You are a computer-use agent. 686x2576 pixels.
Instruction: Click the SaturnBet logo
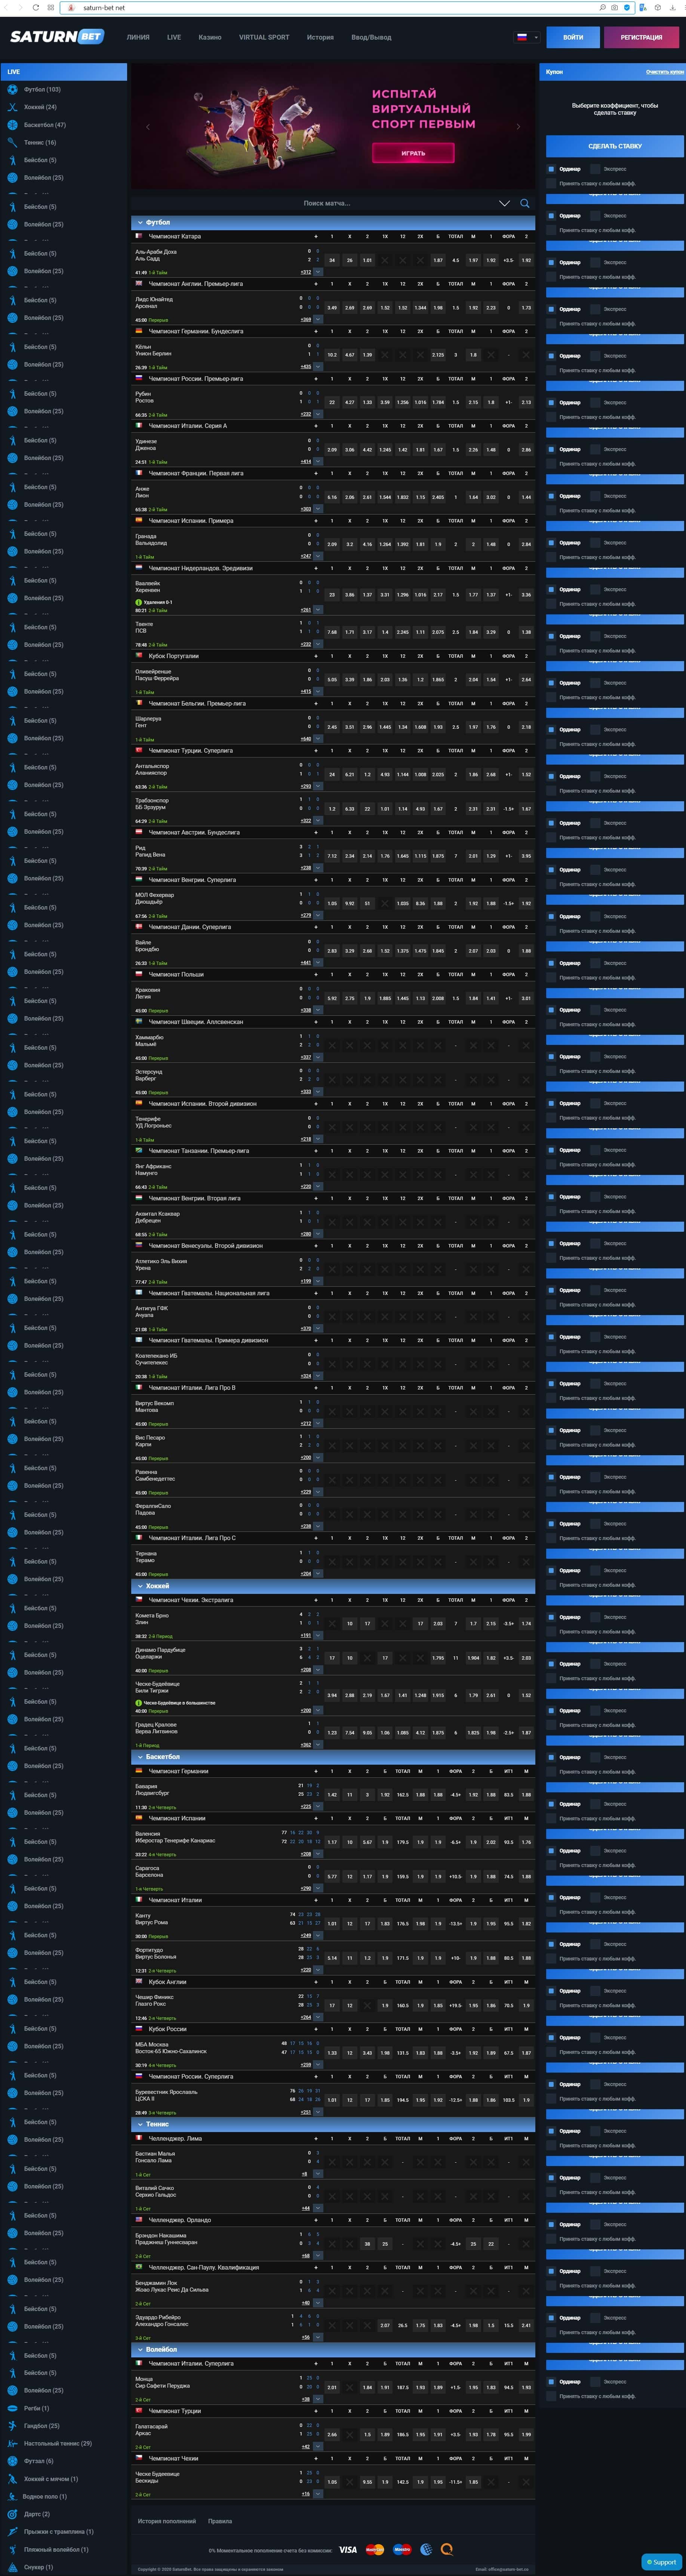coord(57,37)
